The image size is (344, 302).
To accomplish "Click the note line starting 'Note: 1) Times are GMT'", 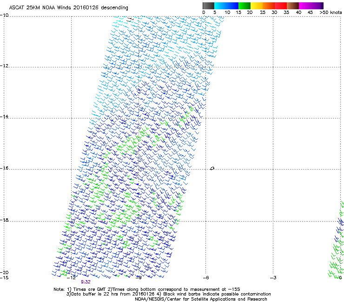I will 147,289.
